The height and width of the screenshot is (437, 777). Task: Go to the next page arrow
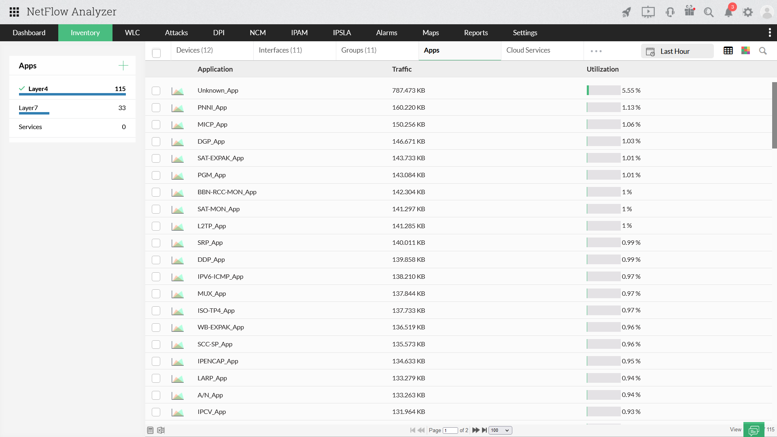pyautogui.click(x=476, y=430)
